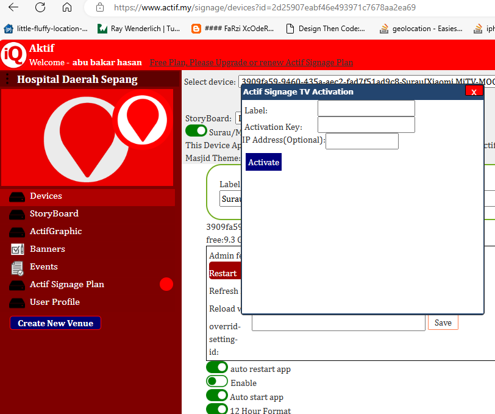Open the Events menu item
This screenshot has width=495, height=414.
tap(43, 267)
